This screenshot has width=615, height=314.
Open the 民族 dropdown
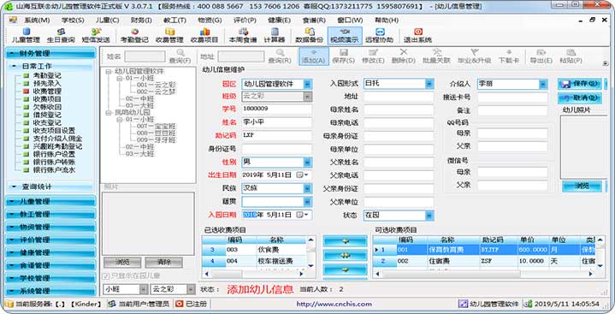308,189
